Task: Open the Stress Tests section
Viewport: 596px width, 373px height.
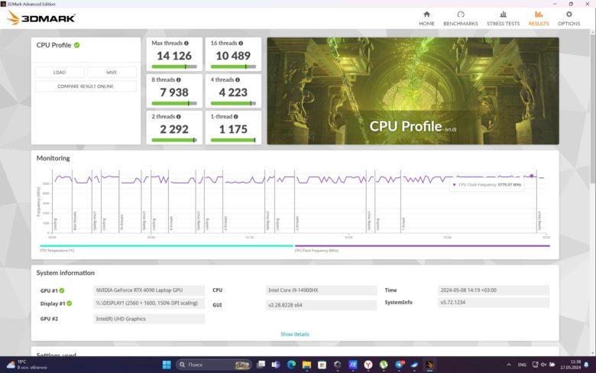Action: tap(503, 18)
